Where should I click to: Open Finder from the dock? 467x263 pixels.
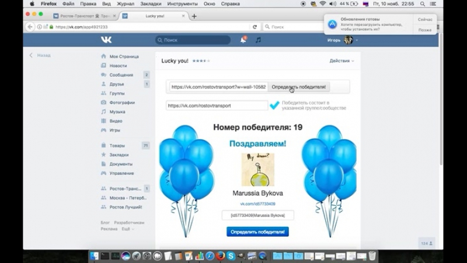tap(95, 255)
